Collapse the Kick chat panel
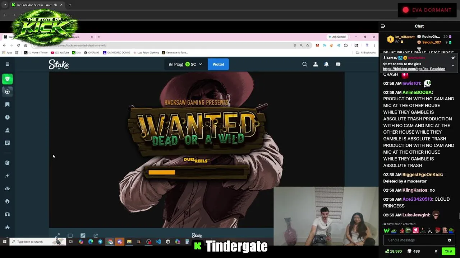 coord(383,26)
